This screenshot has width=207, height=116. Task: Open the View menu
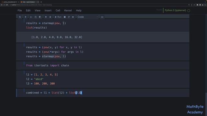38,11
